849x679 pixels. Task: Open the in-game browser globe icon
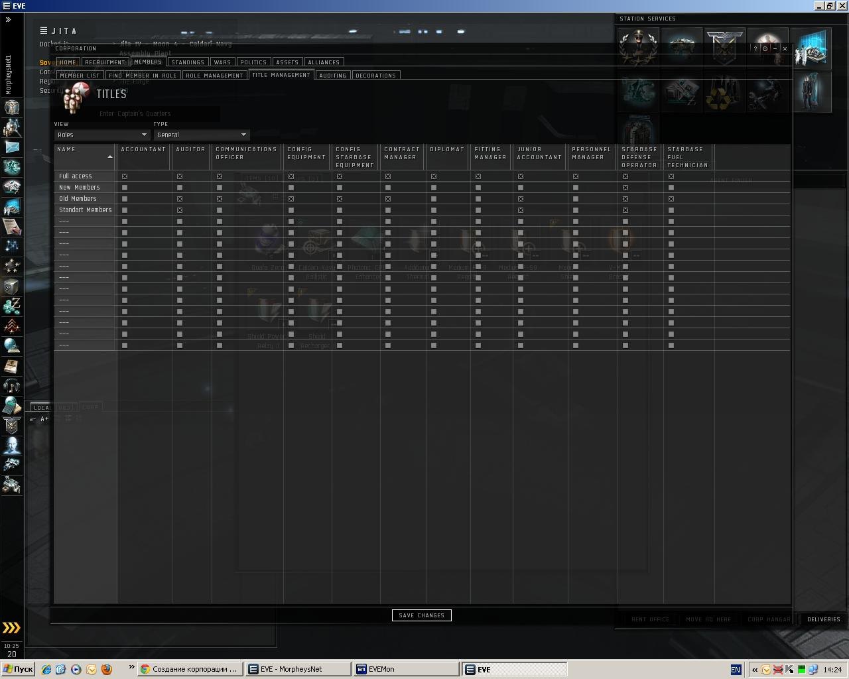(x=12, y=346)
